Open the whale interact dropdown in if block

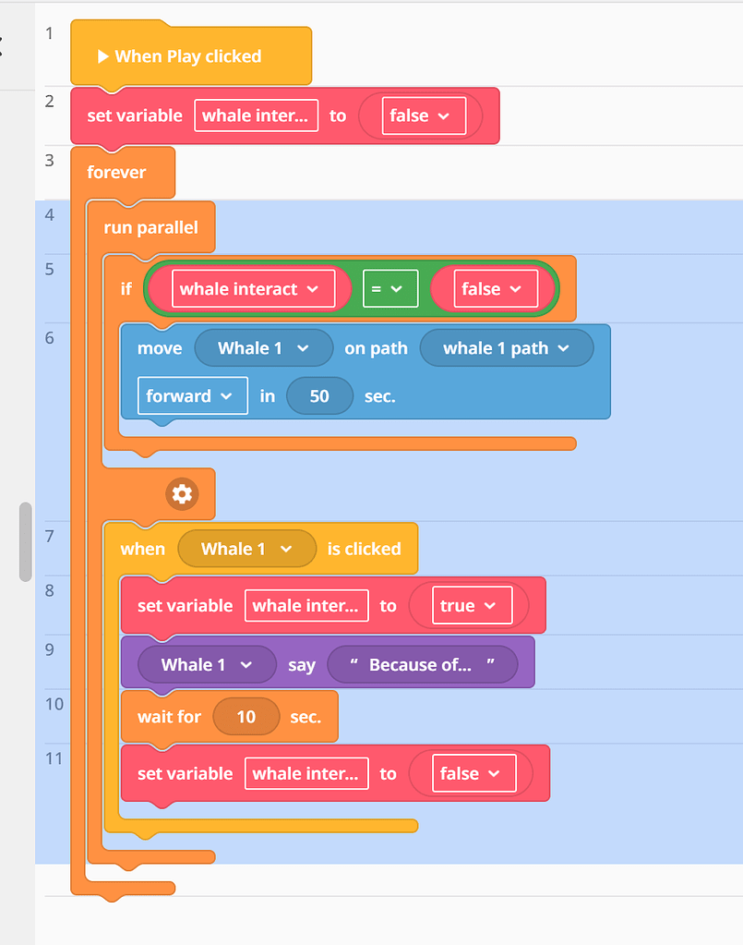[249, 288]
